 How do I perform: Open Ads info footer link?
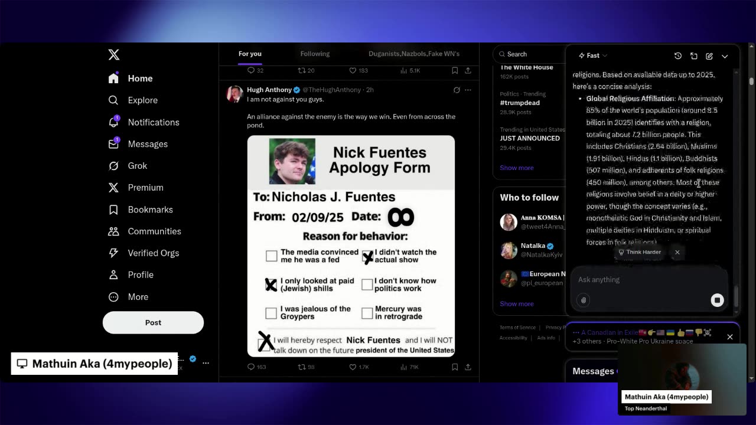546,338
